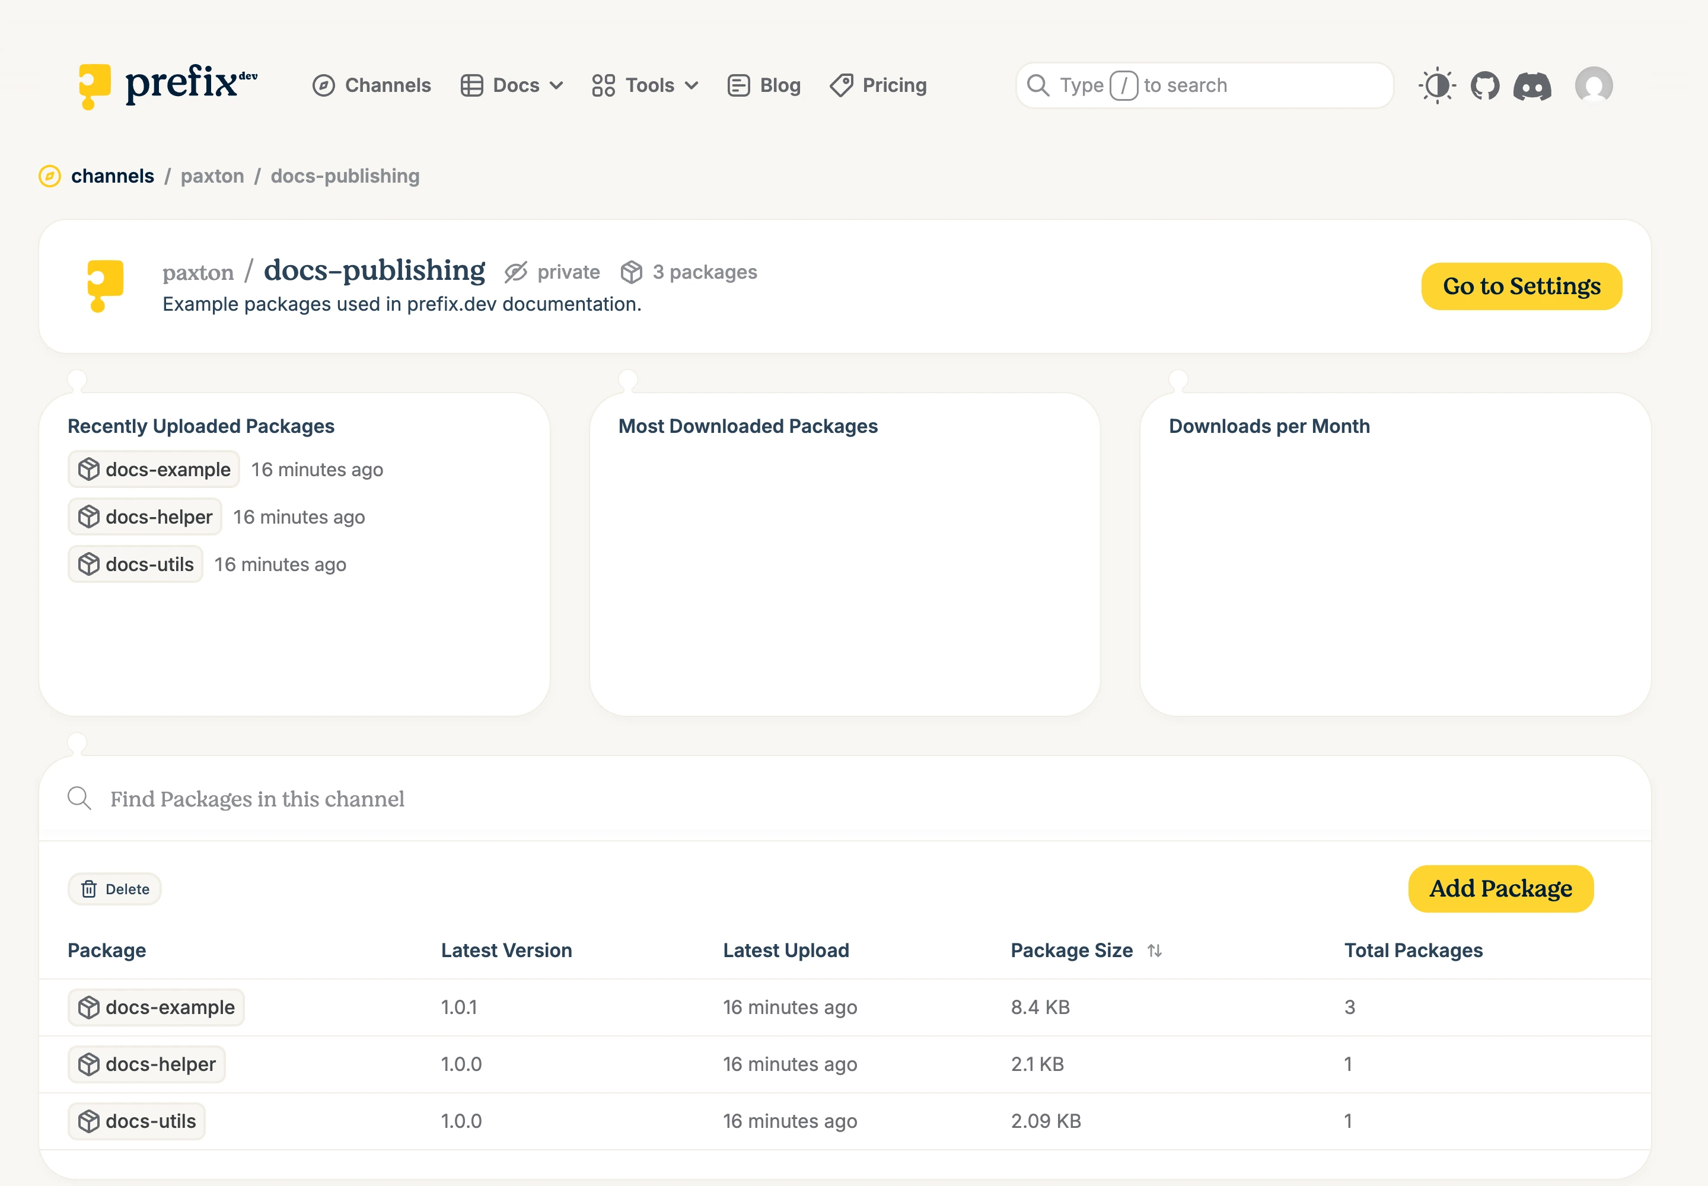This screenshot has height=1186, width=1708.
Task: Sort by Latest Version column header
Action: [x=507, y=951]
